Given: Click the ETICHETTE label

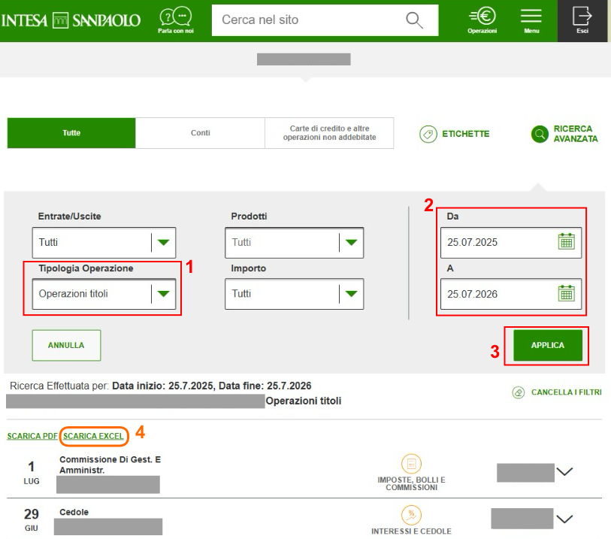Looking at the screenshot, I should tap(466, 134).
